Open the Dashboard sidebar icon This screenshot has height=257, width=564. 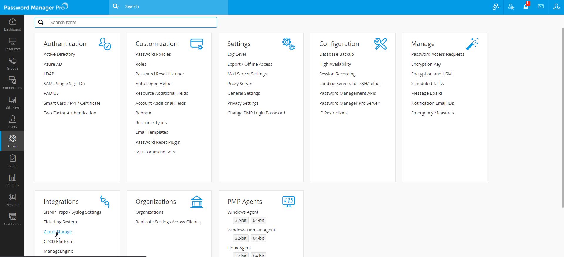(x=12, y=25)
